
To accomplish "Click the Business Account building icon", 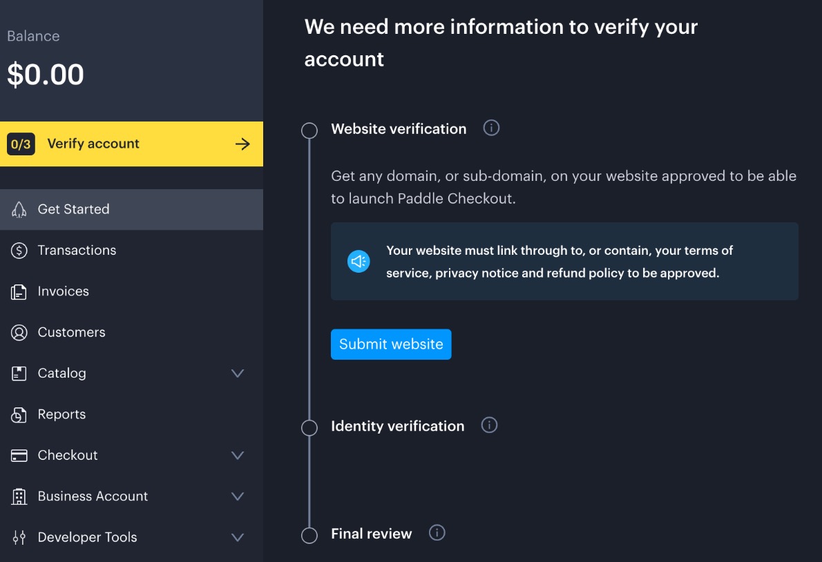I will click(x=19, y=496).
